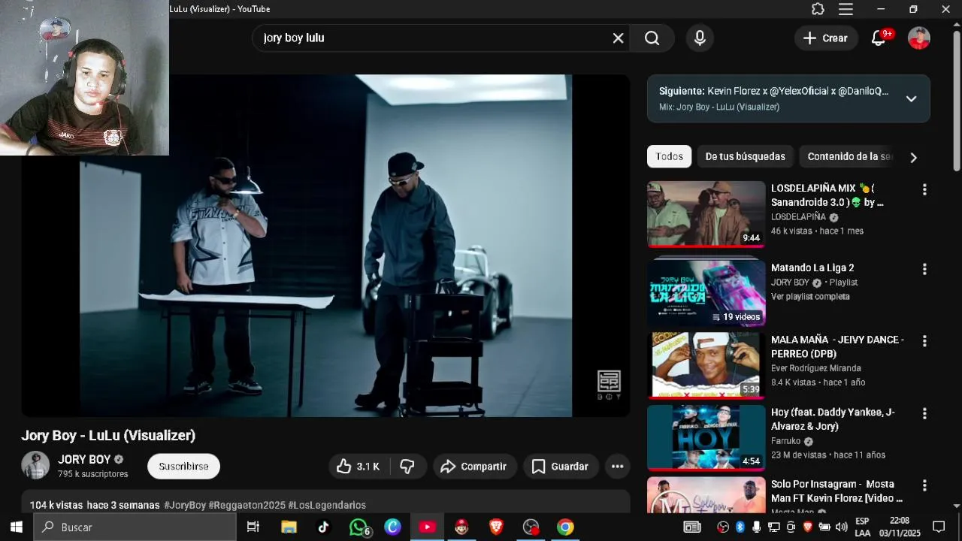The image size is (962, 541).
Task: Click the Compartir share button
Action: [x=473, y=467]
